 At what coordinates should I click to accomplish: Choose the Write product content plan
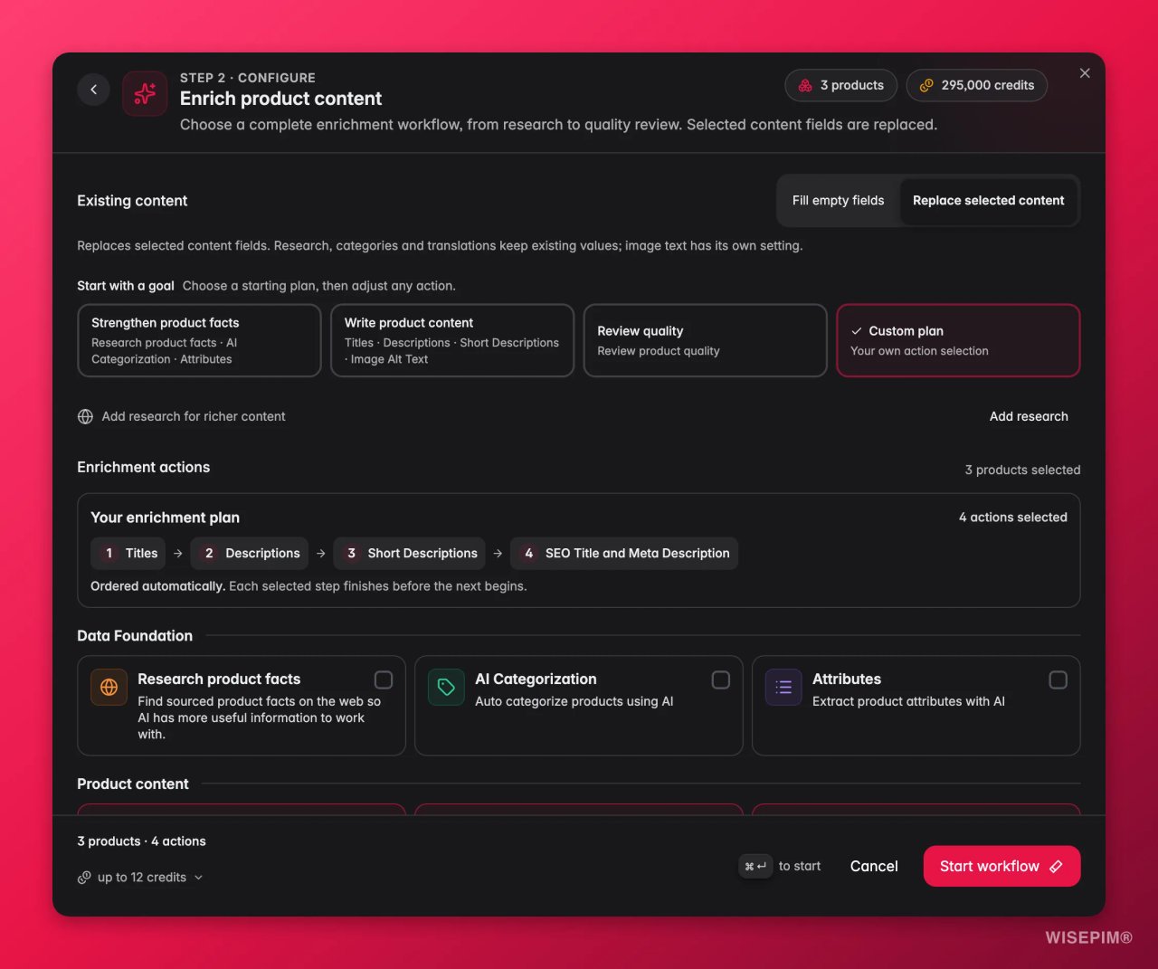[452, 340]
